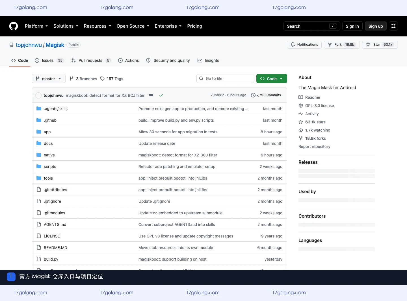Open the README.MD file
Viewport: 407px width, 301px height.
click(x=55, y=248)
